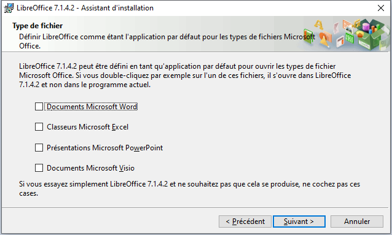This screenshot has width=392, height=235.
Task: Click the Classeurs Microsoft Excel label text
Action: [87, 127]
